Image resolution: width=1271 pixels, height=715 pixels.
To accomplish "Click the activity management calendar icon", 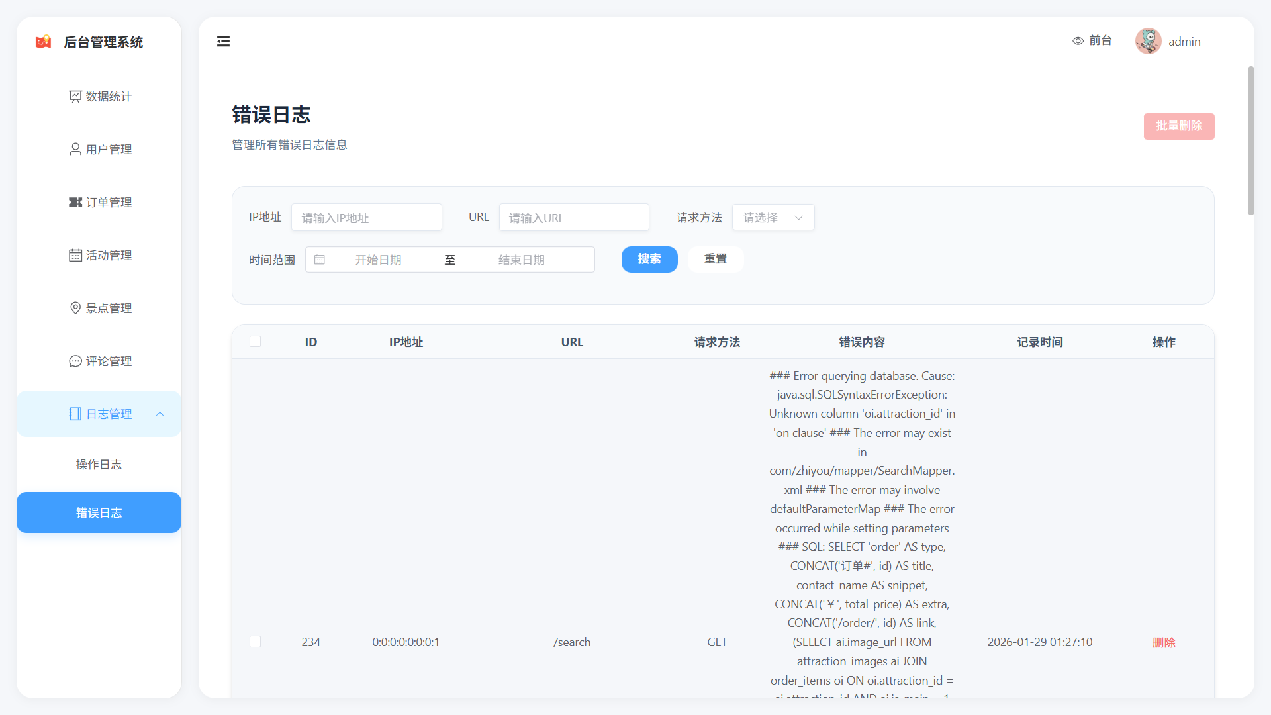I will click(x=75, y=255).
